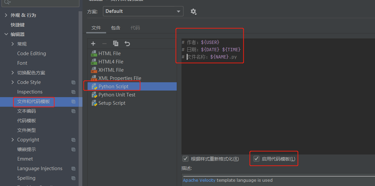Select 代码模板 settings item
Viewport: 375px width, 186px height.
click(27, 121)
